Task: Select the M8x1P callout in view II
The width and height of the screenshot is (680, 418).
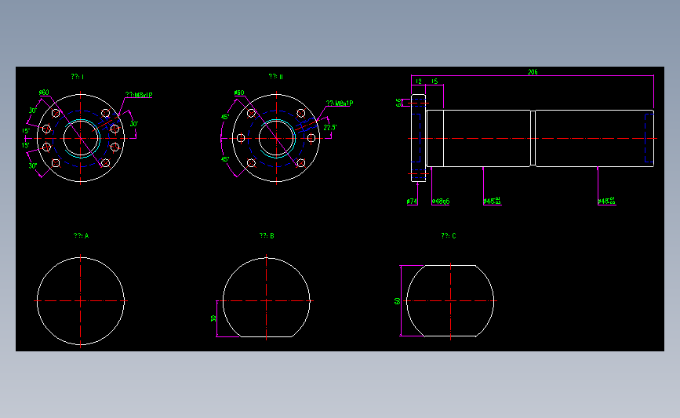Action: click(340, 104)
